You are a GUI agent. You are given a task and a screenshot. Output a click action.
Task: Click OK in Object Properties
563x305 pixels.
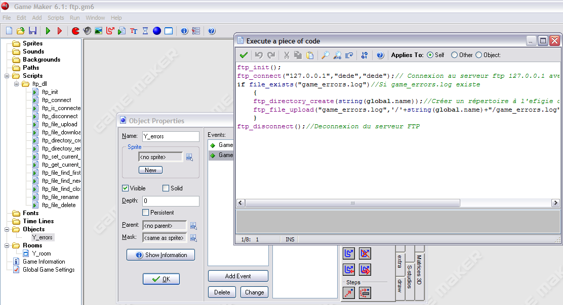pyautogui.click(x=161, y=279)
